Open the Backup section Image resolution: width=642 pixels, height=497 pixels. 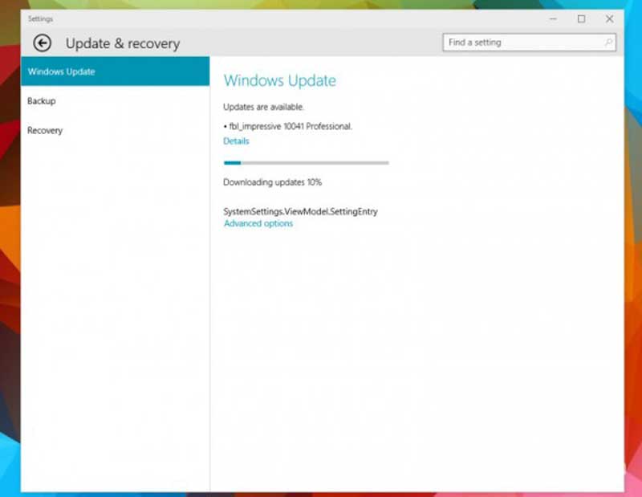[115, 101]
